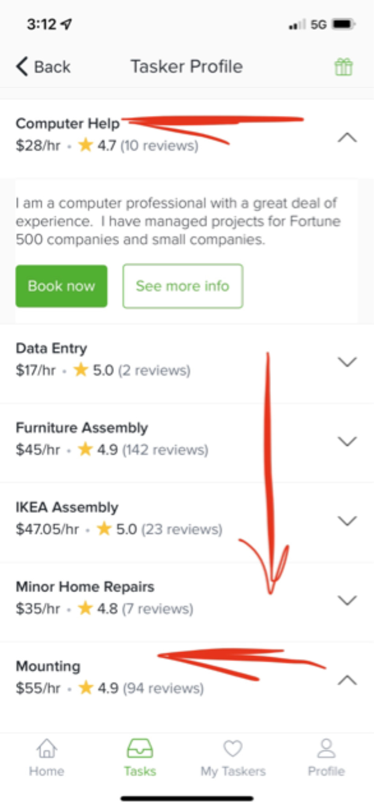Tap the battery status icon

pos(344,24)
